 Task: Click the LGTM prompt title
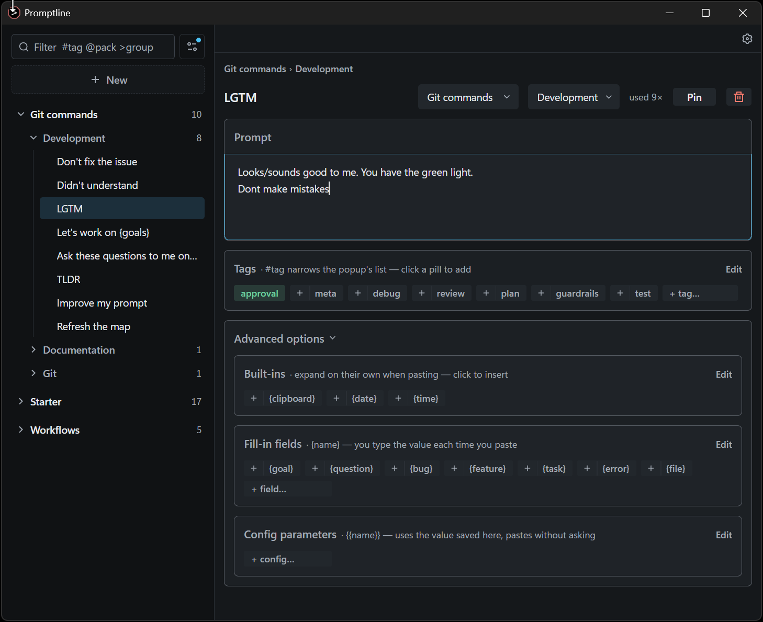click(240, 98)
